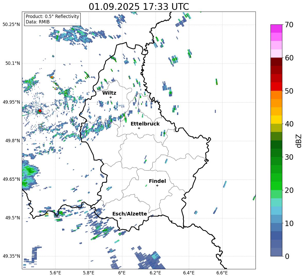Screen dimensions: 305x278
Task: Click the colorbar 20 tick label
Action: click(x=289, y=190)
